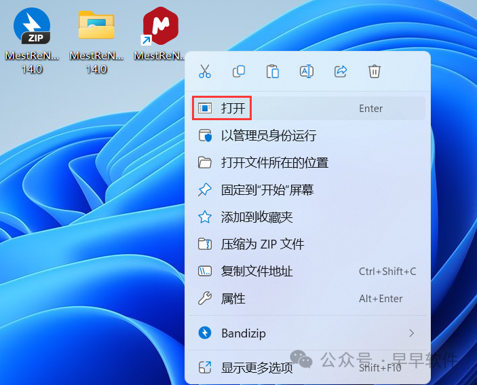
Task: Click the Cut scissors icon
Action: 205,71
